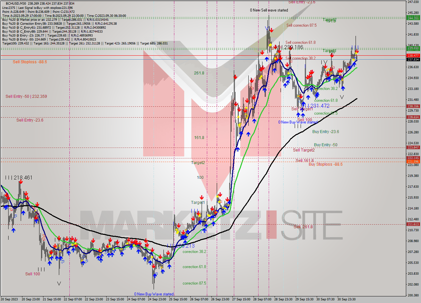Click the 'Sell correction 61.8' label
This screenshot has height=303, width=421.
301,42
